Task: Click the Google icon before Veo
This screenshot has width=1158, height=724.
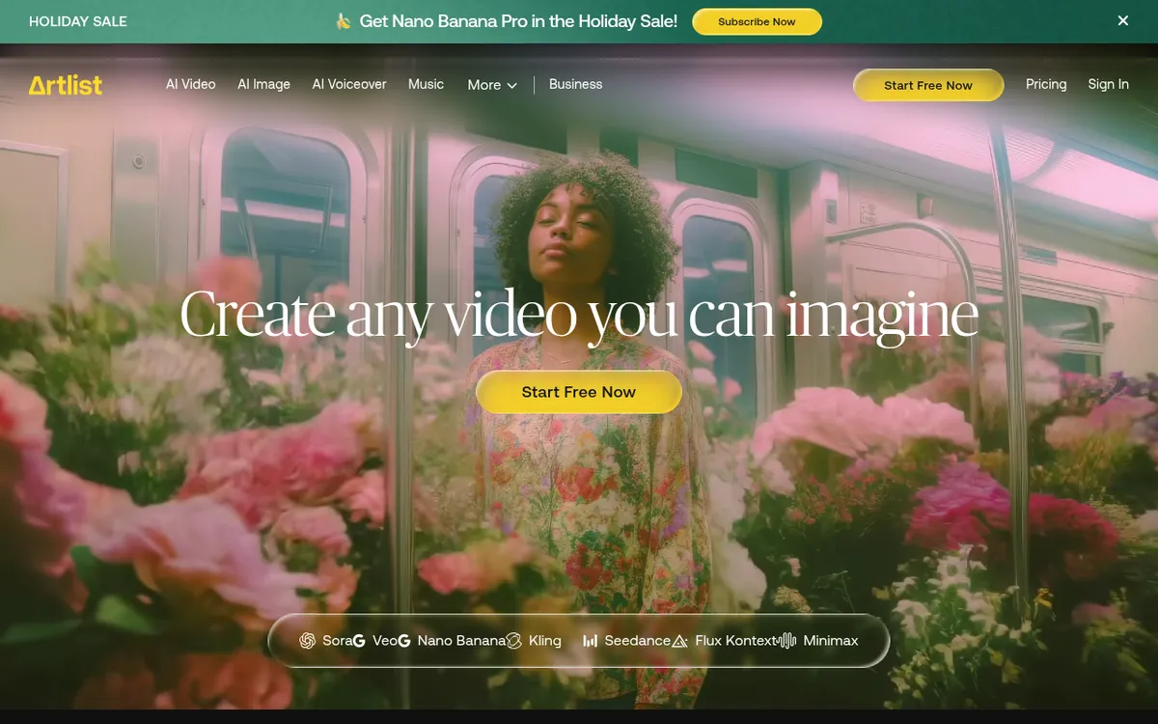Action: click(359, 641)
